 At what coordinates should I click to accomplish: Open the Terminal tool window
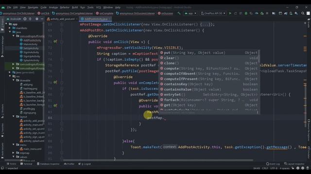26,164
